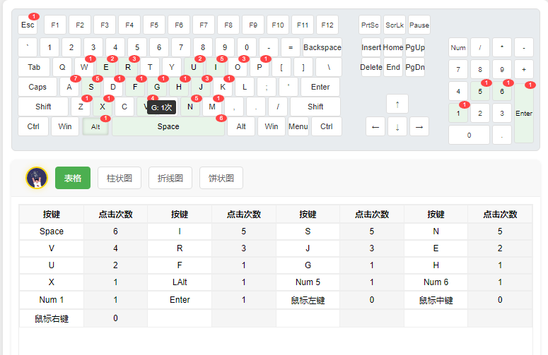Click the numpad Enter key
Viewport: 548px width, 355px height.
click(524, 114)
